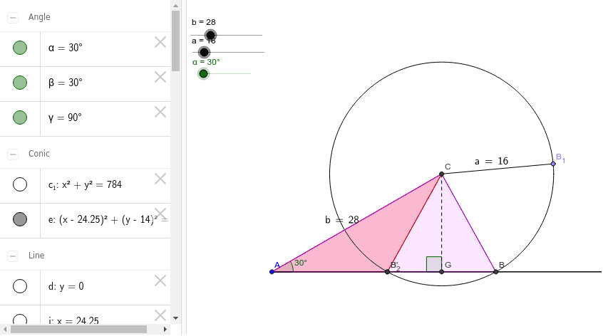Hide conic e using its visibility circle
Screen dimensions: 603x336
pyautogui.click(x=20, y=219)
